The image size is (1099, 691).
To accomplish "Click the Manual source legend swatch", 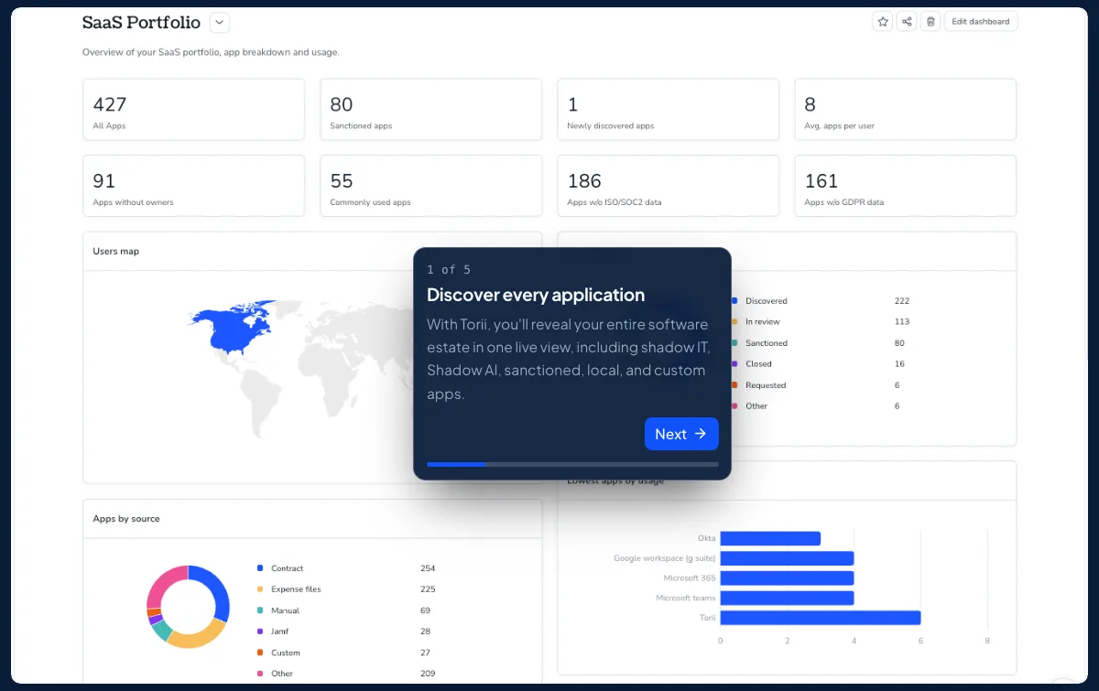I will tap(260, 610).
